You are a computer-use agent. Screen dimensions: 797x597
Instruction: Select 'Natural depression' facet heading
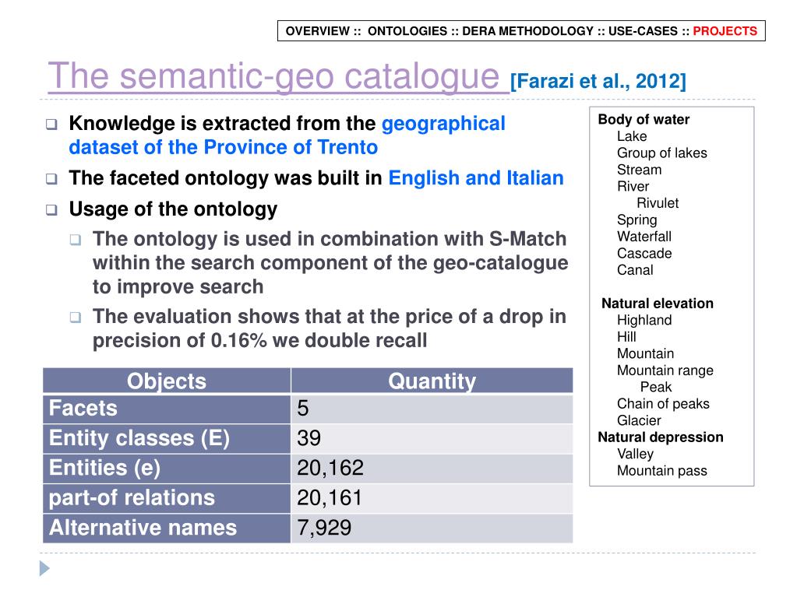pos(660,437)
